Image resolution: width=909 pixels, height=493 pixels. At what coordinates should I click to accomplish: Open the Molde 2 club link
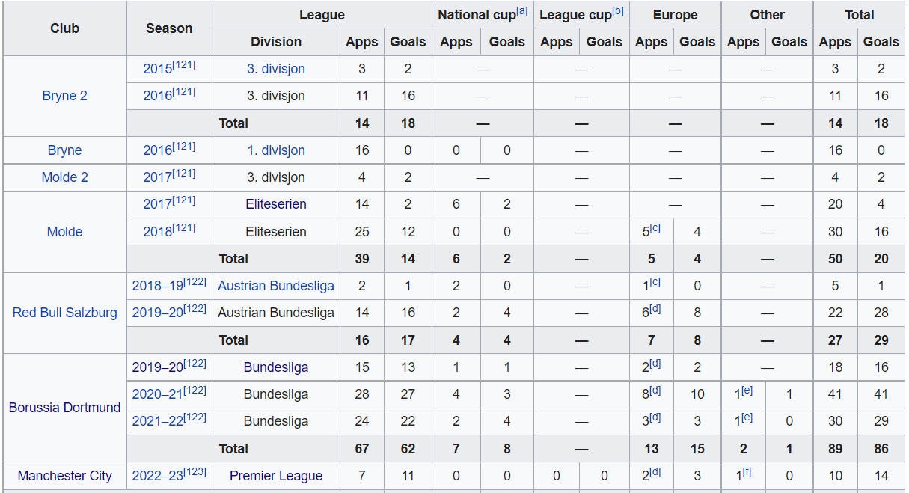pos(64,177)
